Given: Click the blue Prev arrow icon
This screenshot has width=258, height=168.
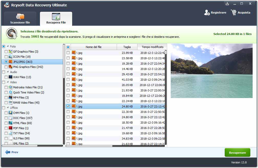Looking at the screenshot, I should (x=7, y=152).
